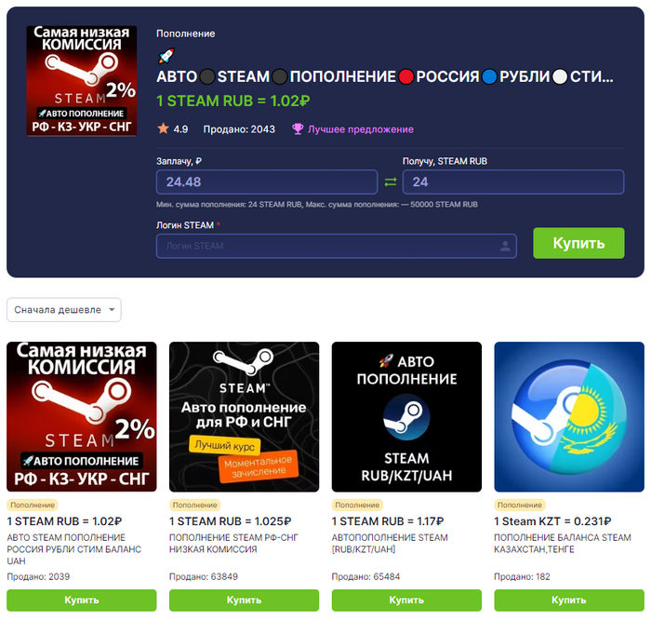Click the user icon in the Steam login field
The image size is (651, 621).
505,246
